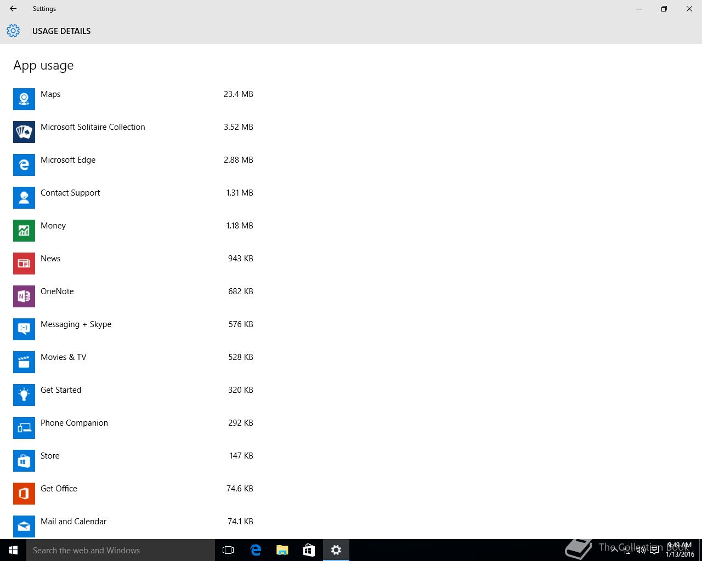
Task: Select the Messaging + Skype label
Action: tap(76, 324)
